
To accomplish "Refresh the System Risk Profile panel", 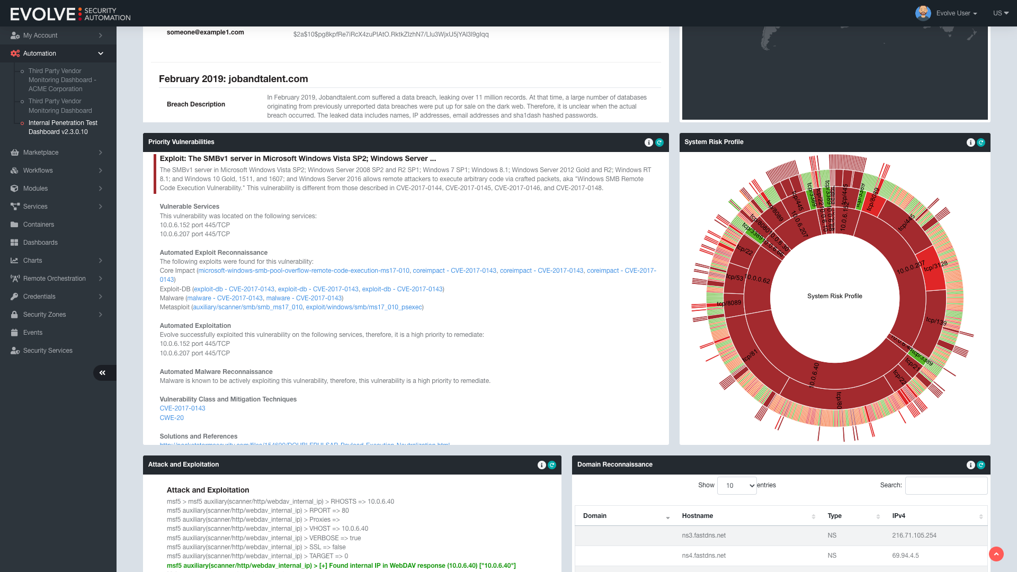I will click(x=981, y=142).
